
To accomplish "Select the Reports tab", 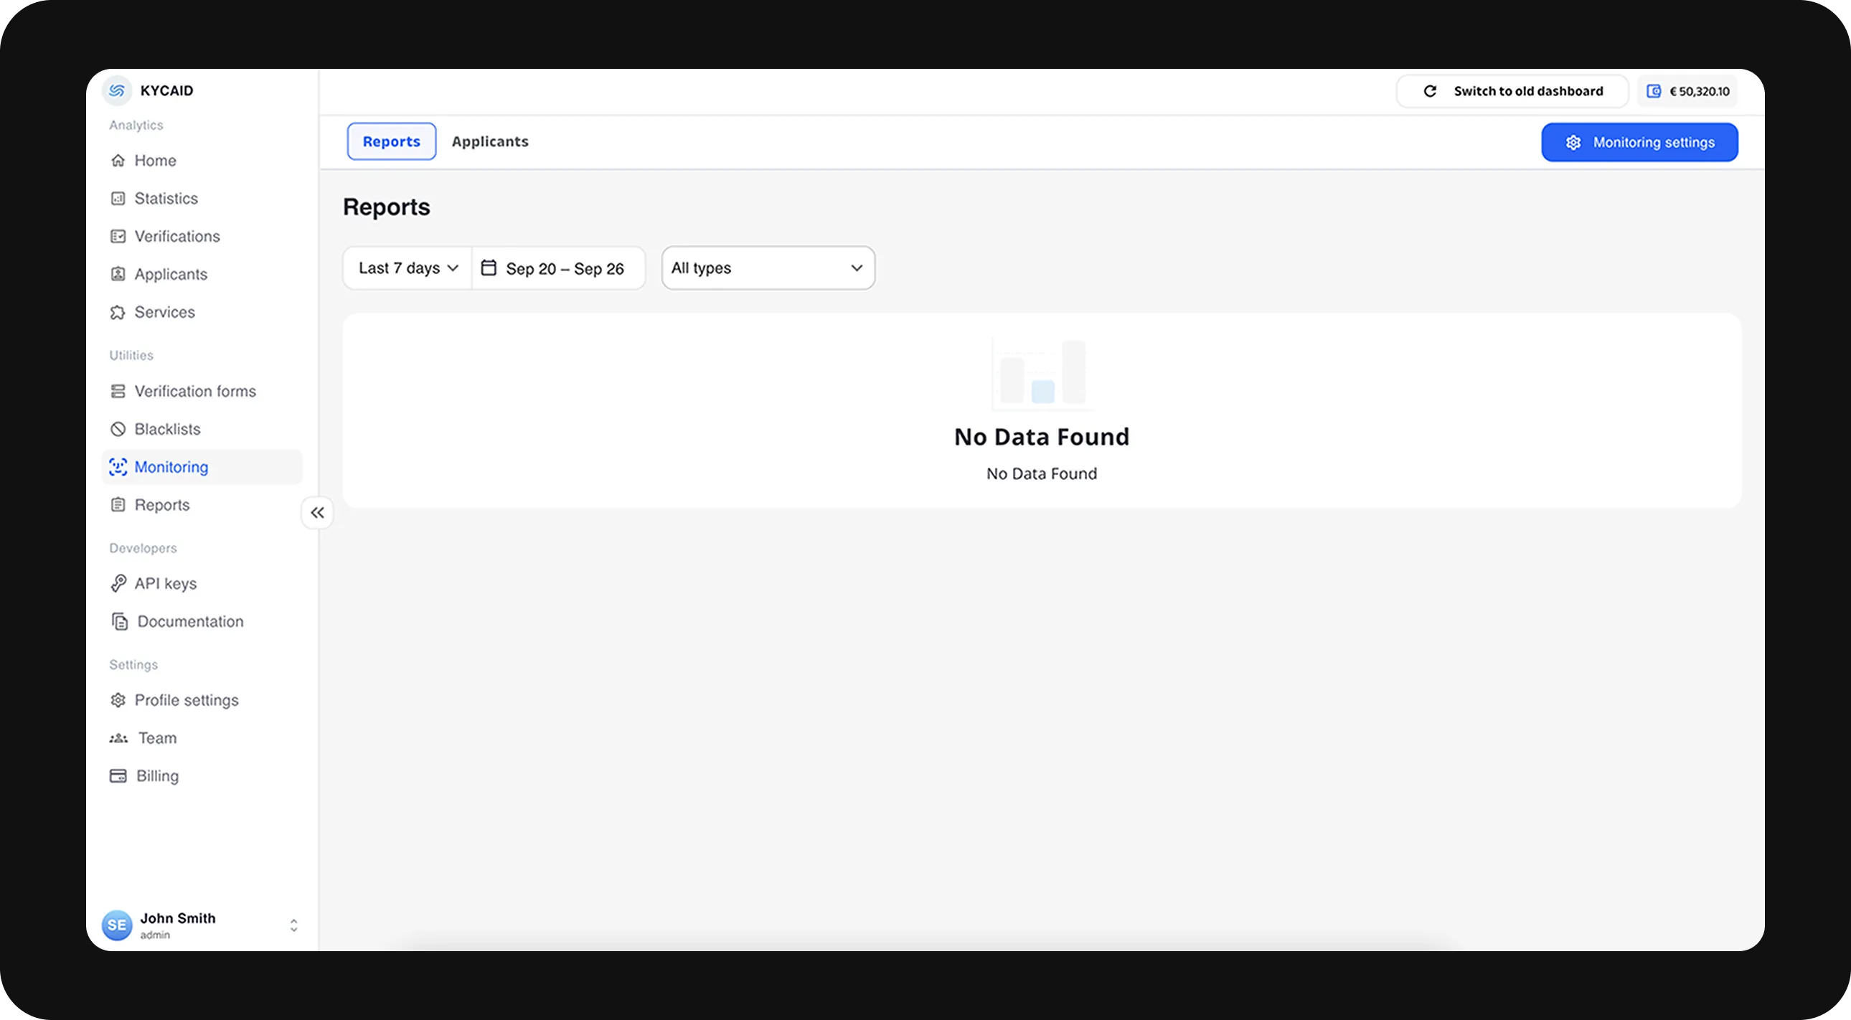I will [392, 141].
